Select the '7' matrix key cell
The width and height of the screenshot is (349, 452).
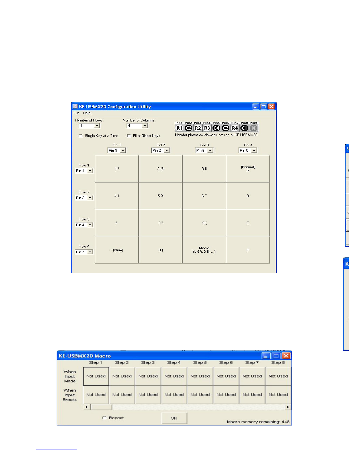[117, 223]
